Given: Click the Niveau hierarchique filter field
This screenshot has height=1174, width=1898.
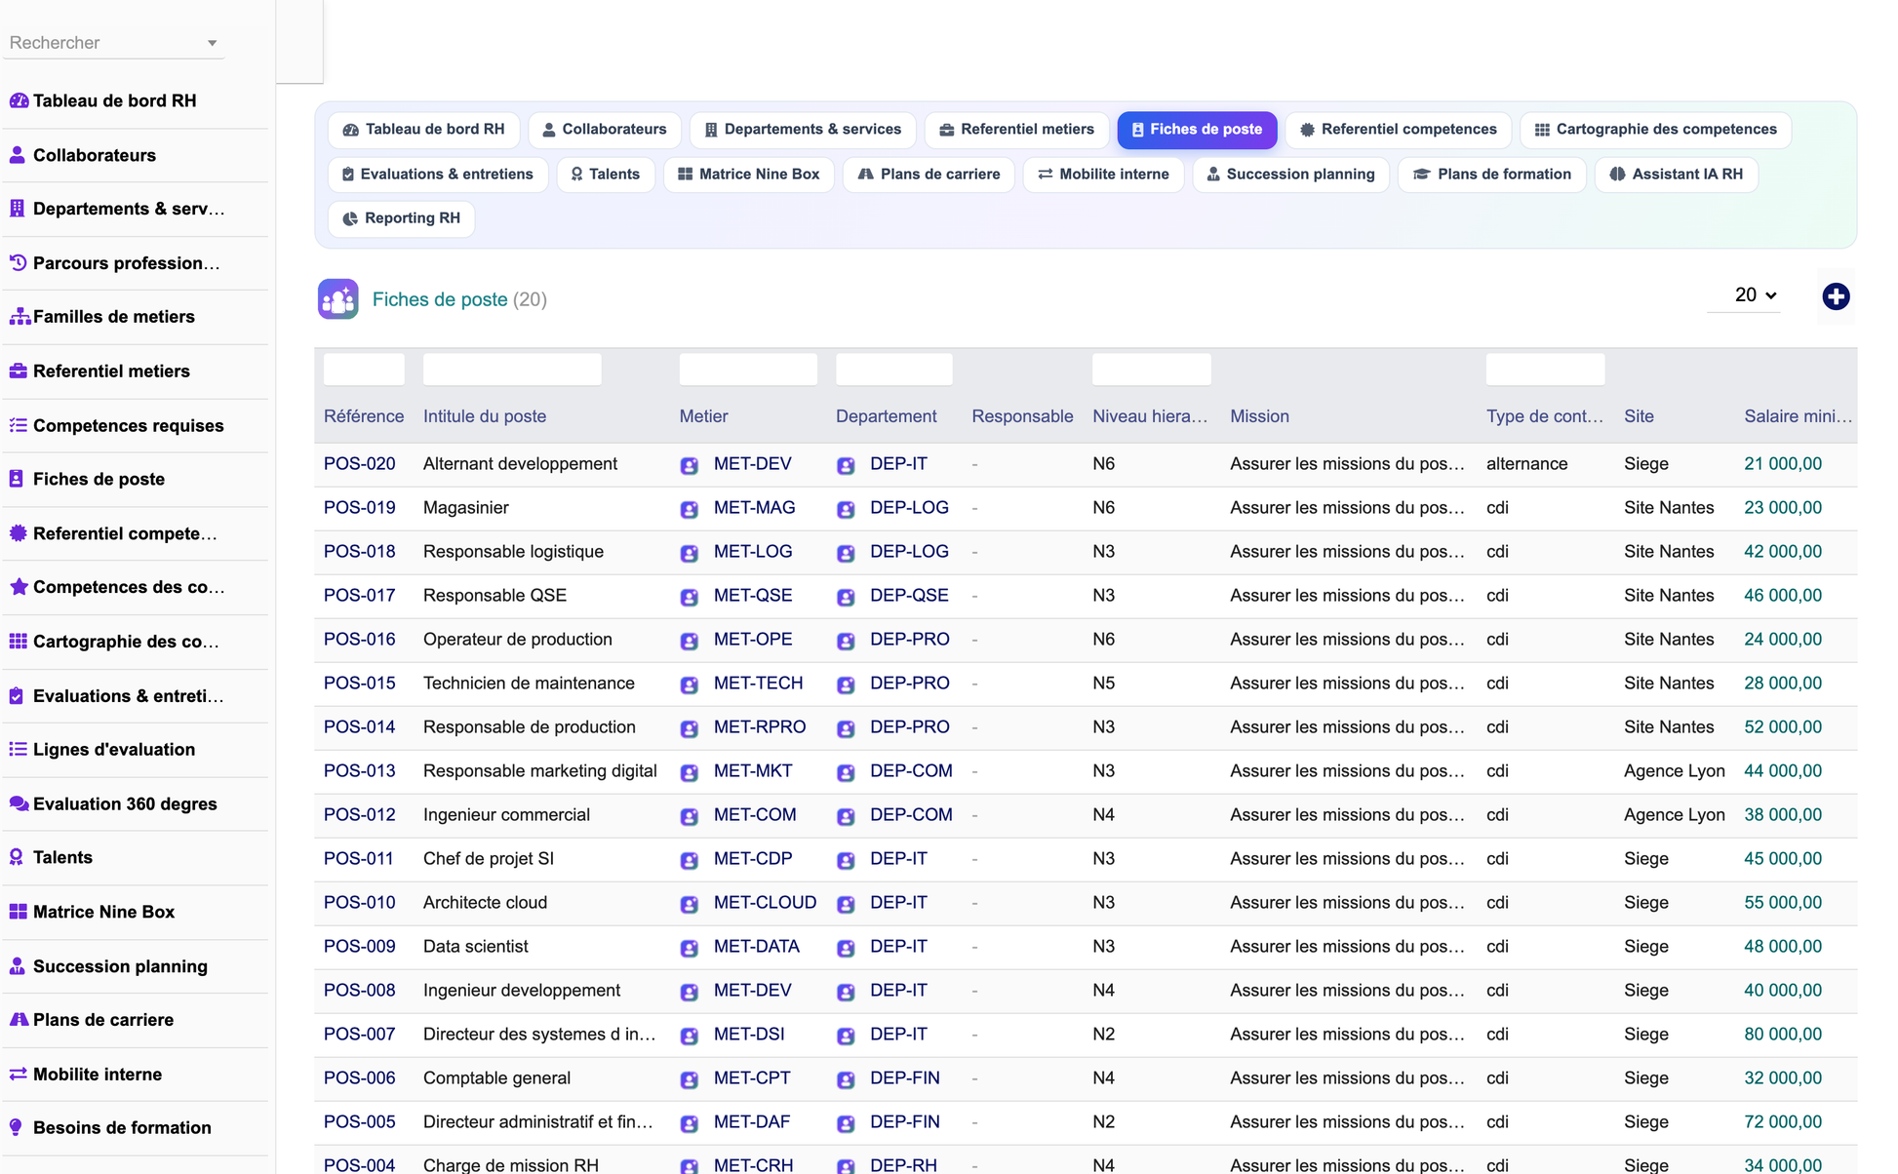Looking at the screenshot, I should pyautogui.click(x=1151, y=370).
